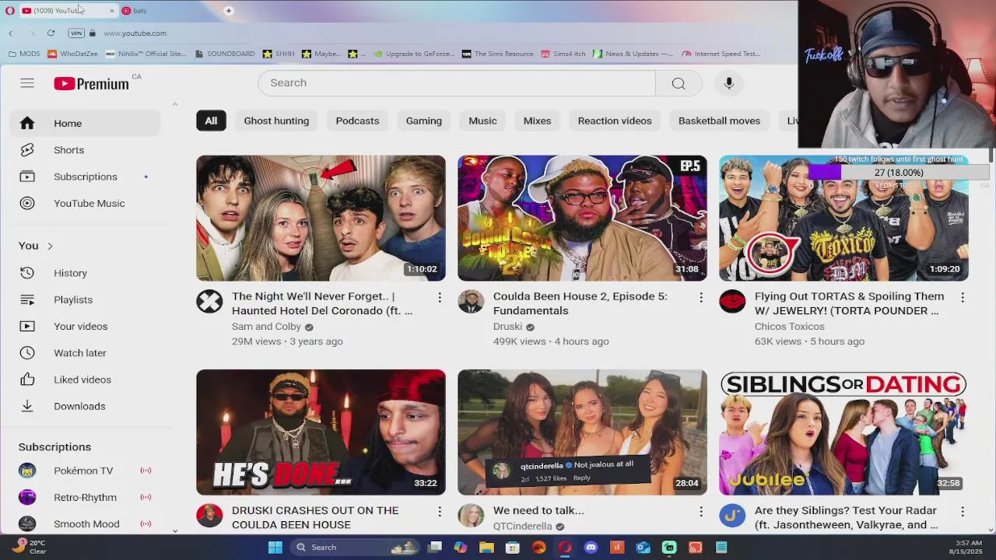Image resolution: width=996 pixels, height=560 pixels.
Task: Play the HE'S DONE thumbnail video
Action: click(x=321, y=432)
